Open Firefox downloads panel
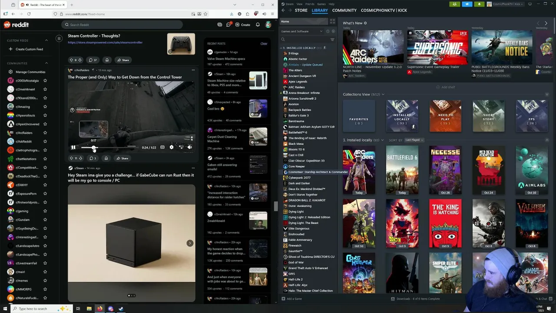Viewport: 556px width, 313px height. [232, 14]
